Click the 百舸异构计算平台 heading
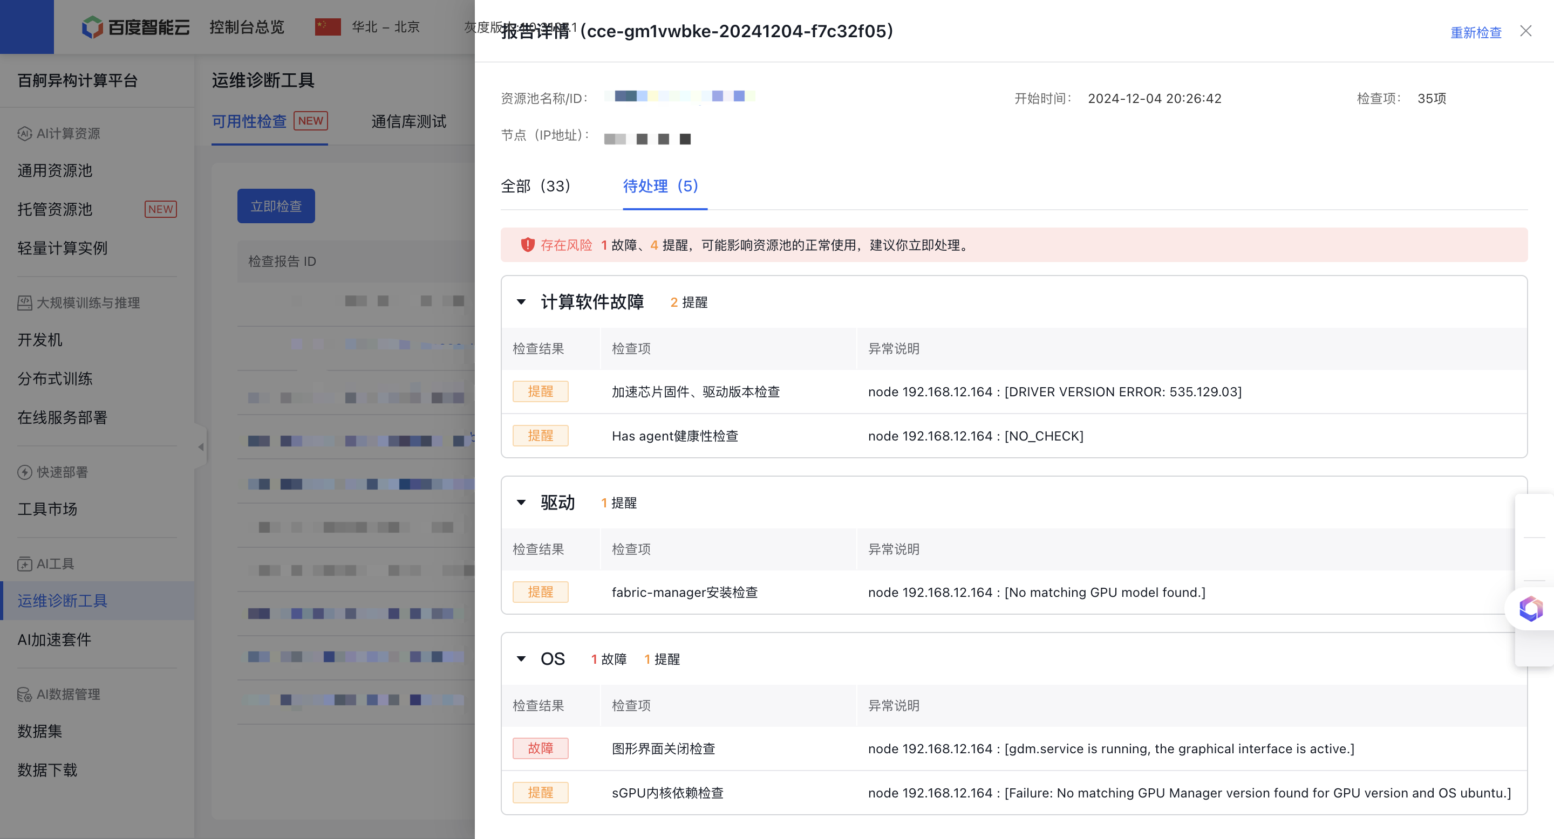 tap(77, 80)
